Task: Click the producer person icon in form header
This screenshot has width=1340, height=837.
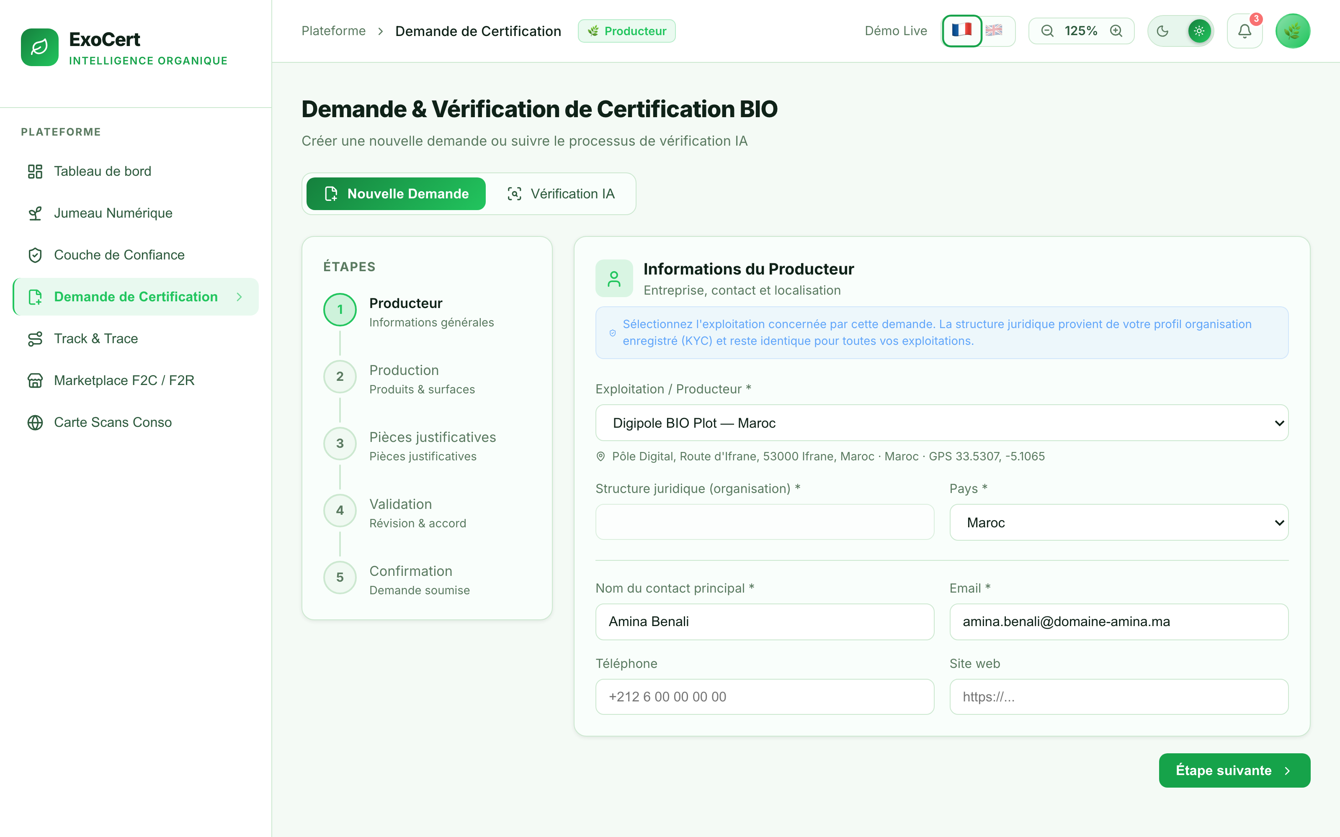Action: 614,278
